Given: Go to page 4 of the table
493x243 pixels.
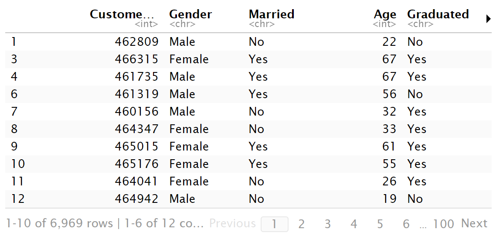Looking at the screenshot, I should coord(354,224).
